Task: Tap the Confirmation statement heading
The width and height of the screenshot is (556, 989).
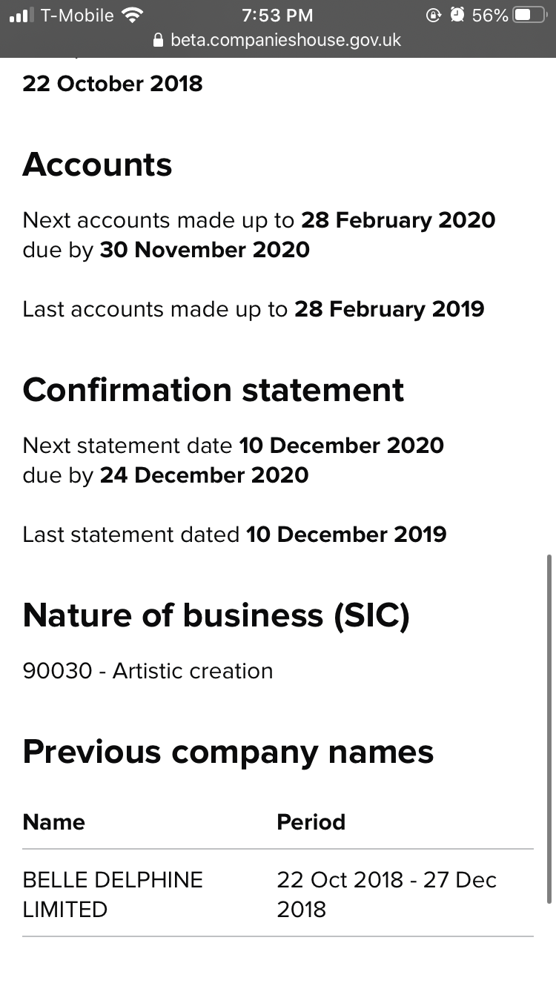Action: tap(214, 390)
